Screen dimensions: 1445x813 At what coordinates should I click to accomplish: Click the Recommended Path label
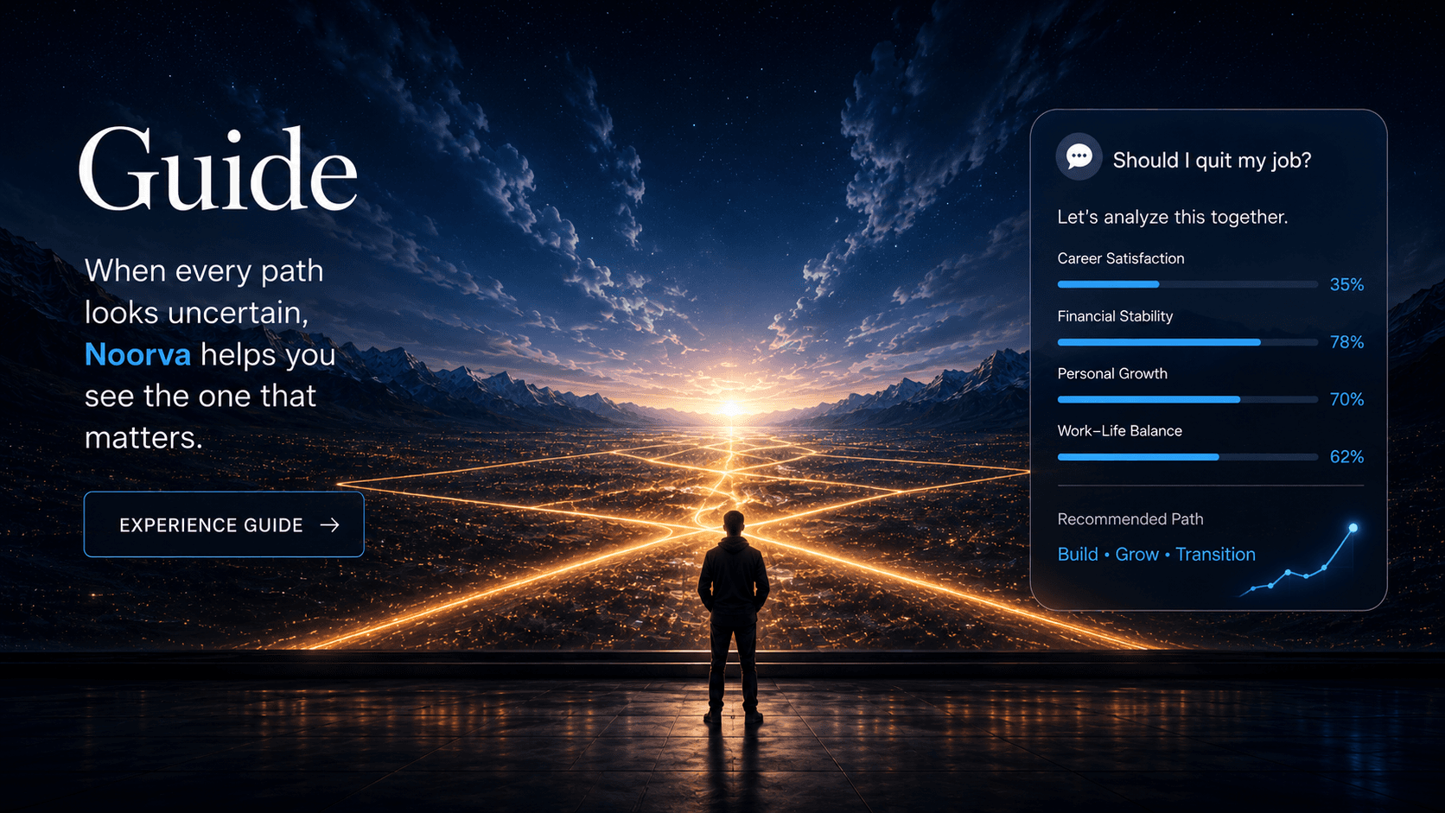tap(1130, 519)
